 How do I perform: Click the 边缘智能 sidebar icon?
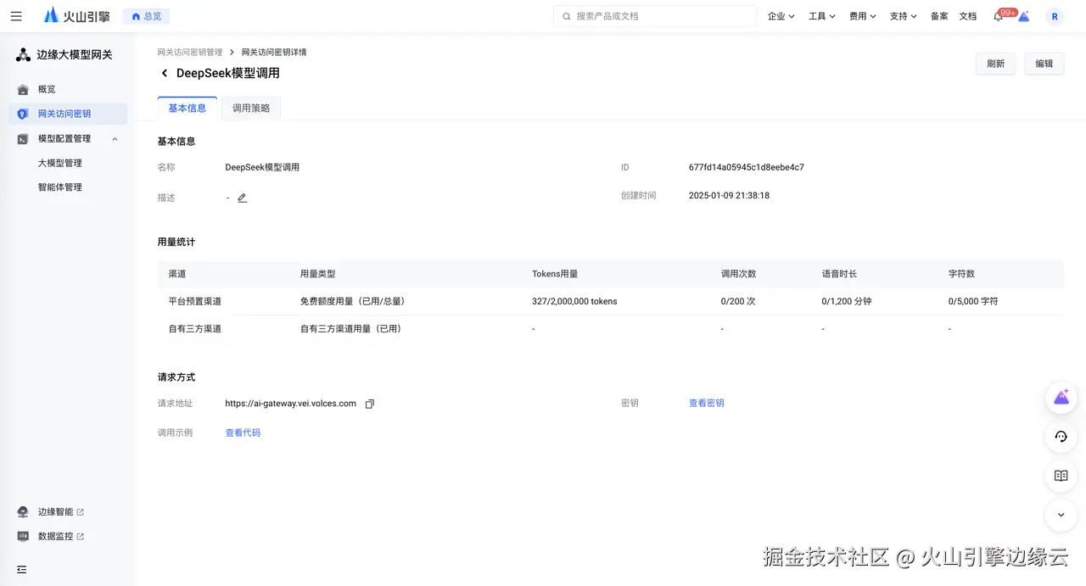(x=23, y=512)
